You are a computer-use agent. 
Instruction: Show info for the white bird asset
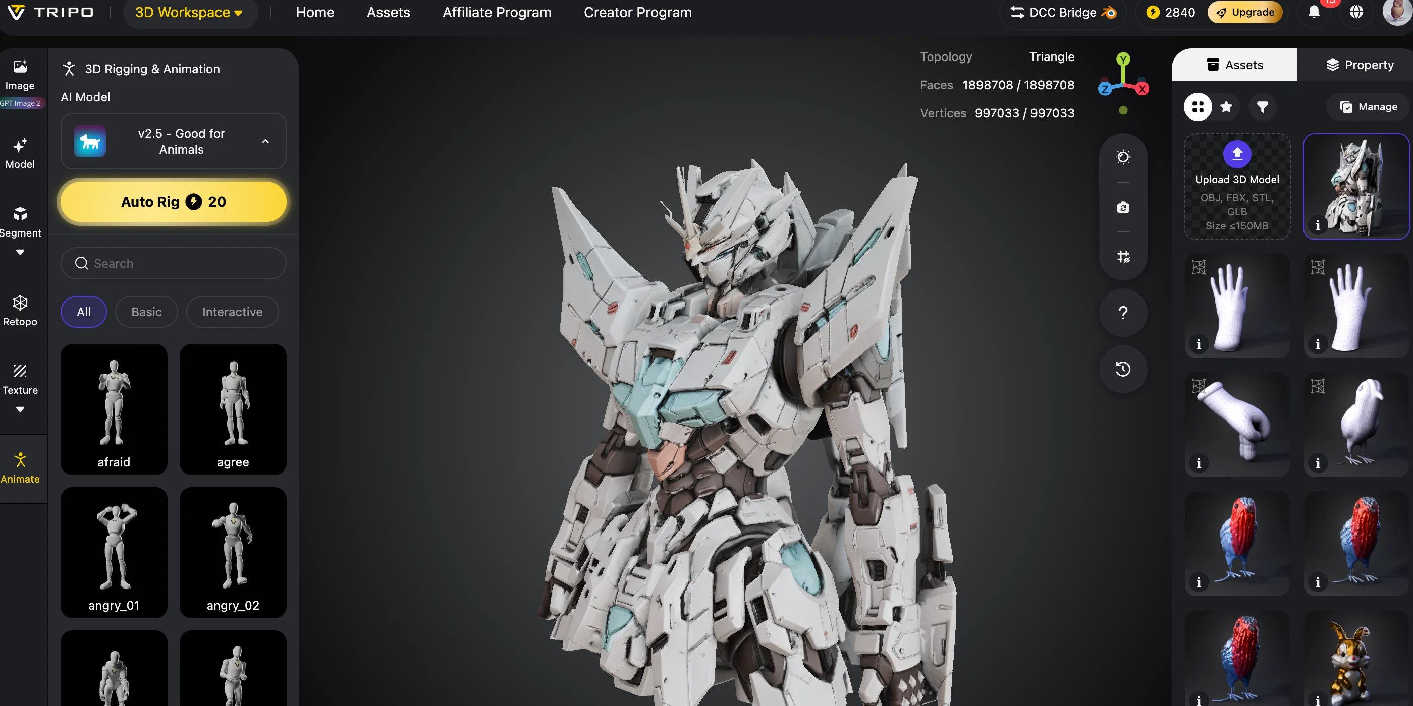point(1318,463)
